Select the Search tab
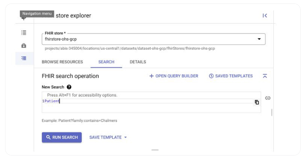This screenshot has height=160, width=307. (x=106, y=62)
